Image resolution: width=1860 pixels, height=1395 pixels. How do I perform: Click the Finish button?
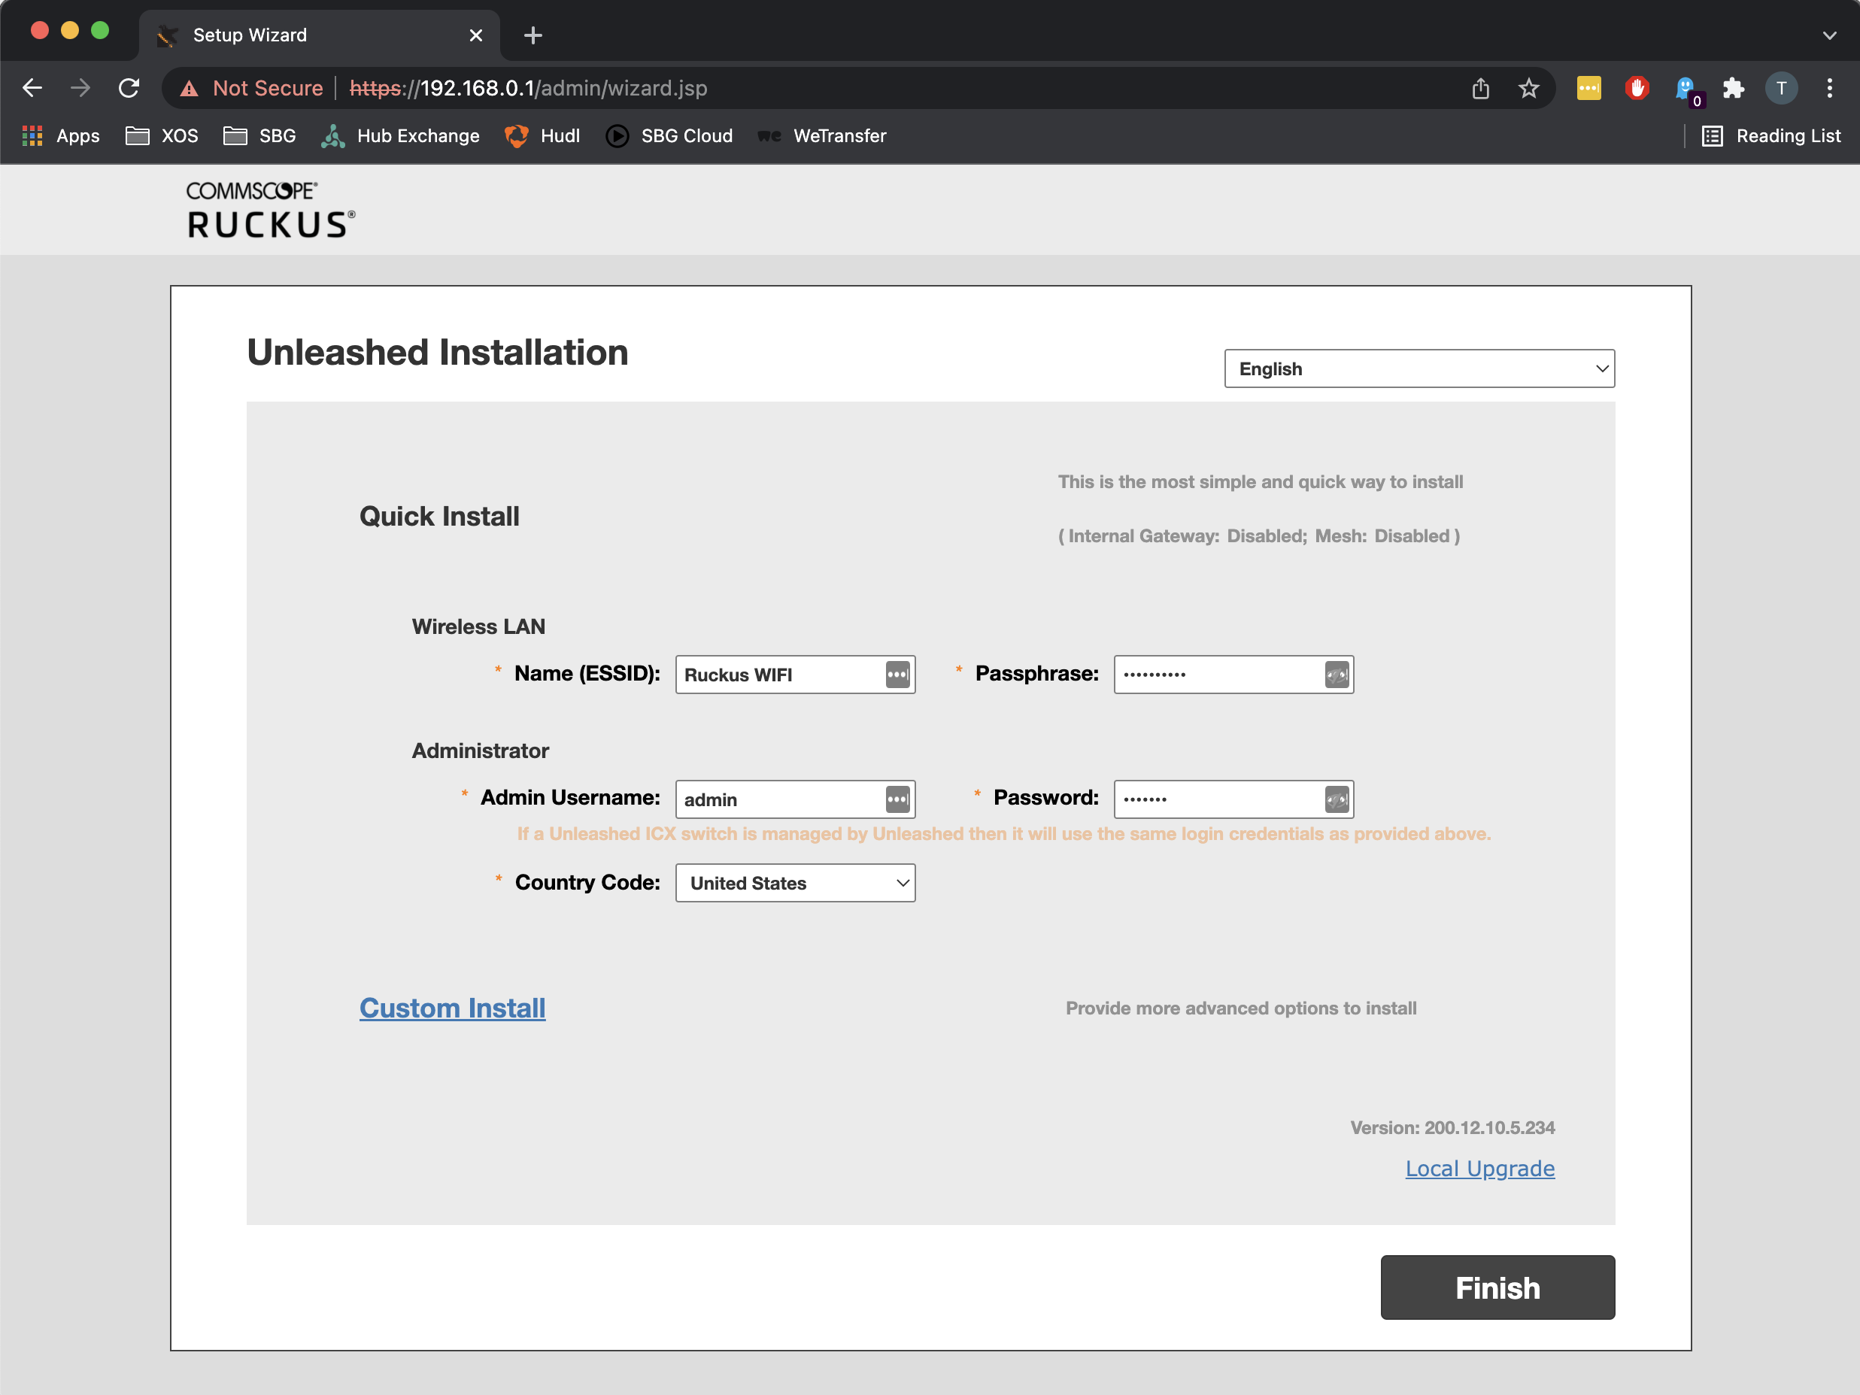[1497, 1287]
